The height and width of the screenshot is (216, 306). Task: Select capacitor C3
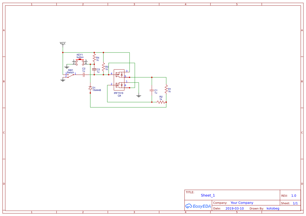point(94,70)
